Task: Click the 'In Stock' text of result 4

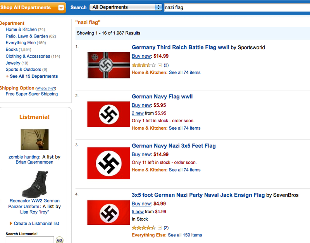Action: pyautogui.click(x=140, y=219)
